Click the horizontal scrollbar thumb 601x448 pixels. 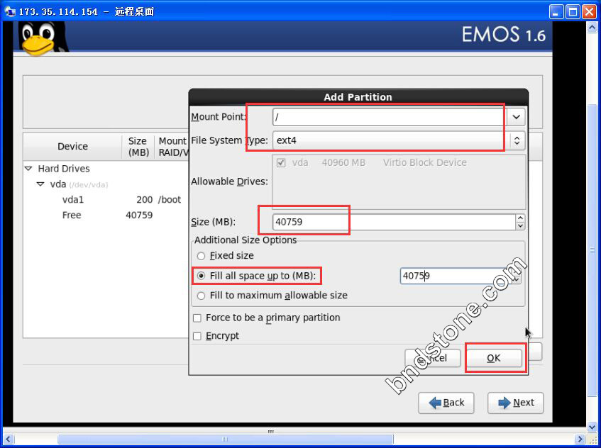225,439
